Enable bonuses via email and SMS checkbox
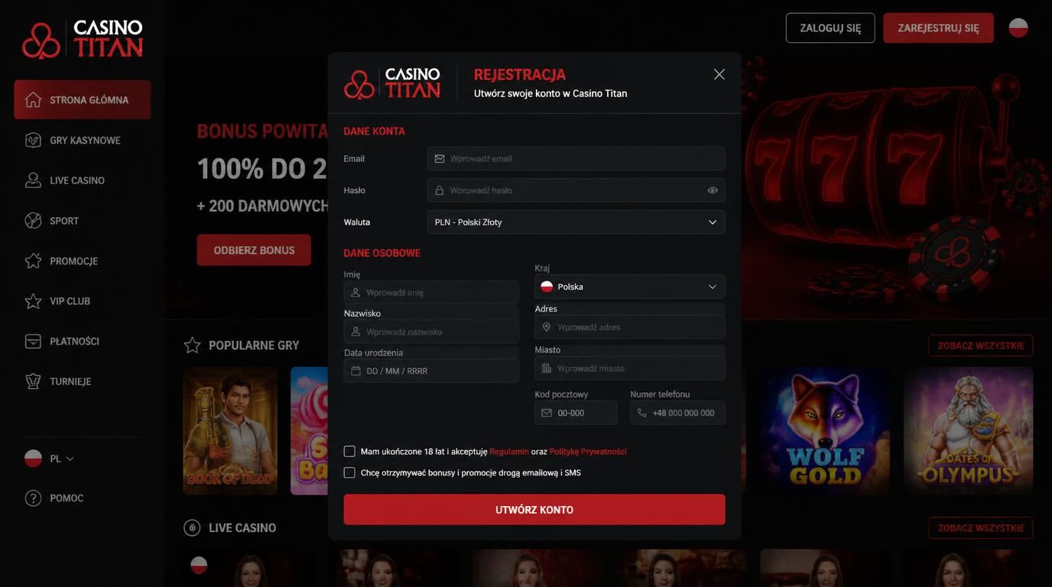Image resolution: width=1052 pixels, height=587 pixels. click(x=349, y=472)
